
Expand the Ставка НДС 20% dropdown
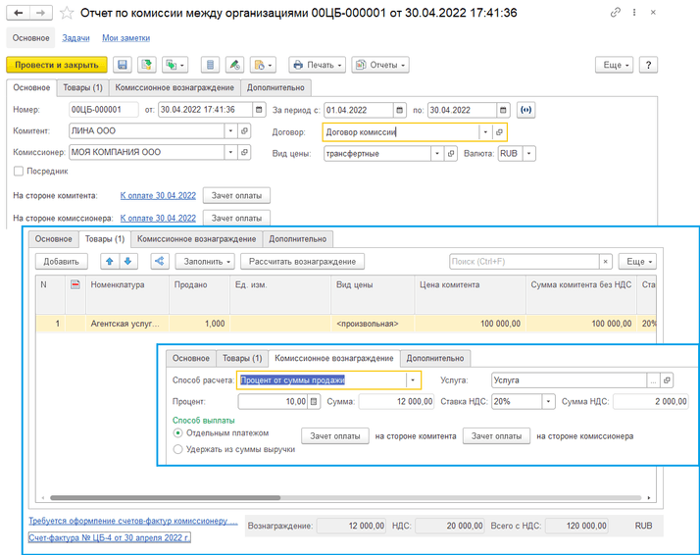coord(549,401)
